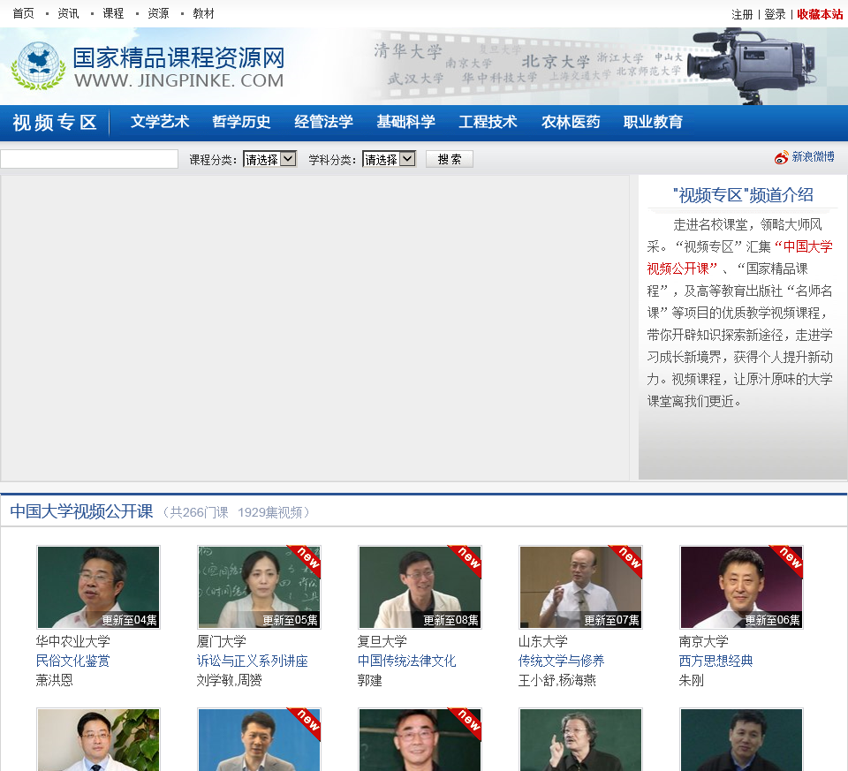Click the site globe logo
Screen dimensions: 848x771
(x=38, y=65)
